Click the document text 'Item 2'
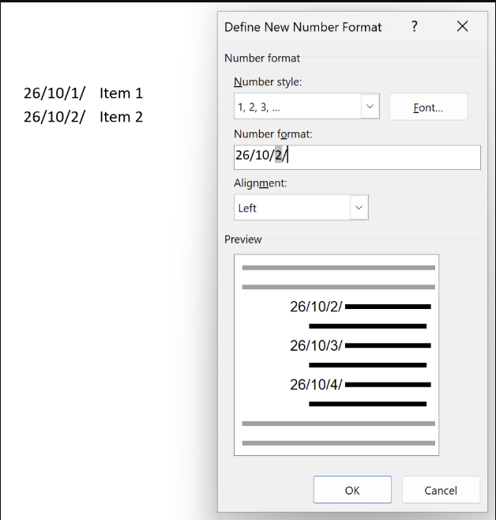496x520 pixels. tap(121, 117)
